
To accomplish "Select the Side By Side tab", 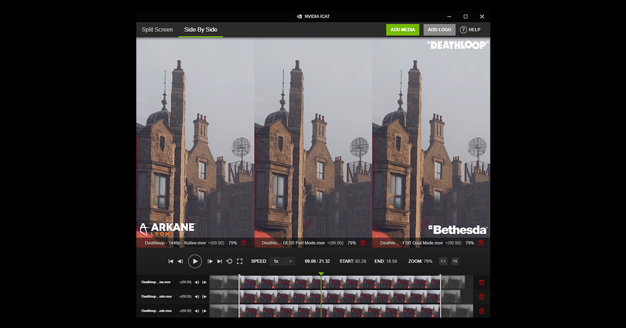I will click(x=201, y=30).
